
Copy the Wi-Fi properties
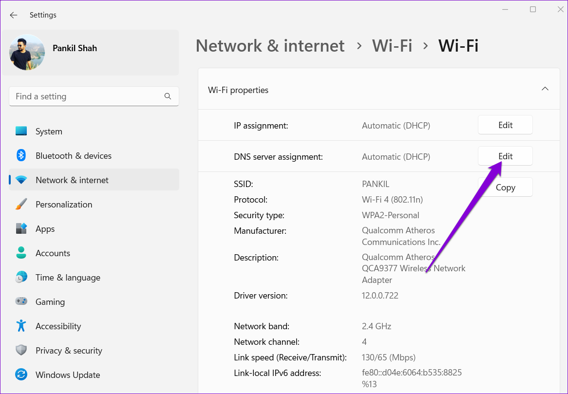[505, 188]
